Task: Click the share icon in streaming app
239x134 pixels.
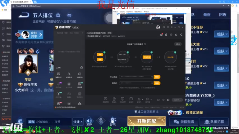Action: [x=181, y=35]
